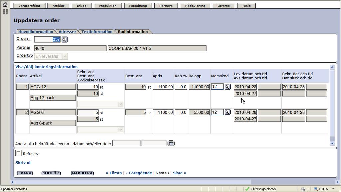Image resolution: width=341 pixels, height=192 pixels.
Task: Open the Artiklar menu
Action: coord(59,6)
